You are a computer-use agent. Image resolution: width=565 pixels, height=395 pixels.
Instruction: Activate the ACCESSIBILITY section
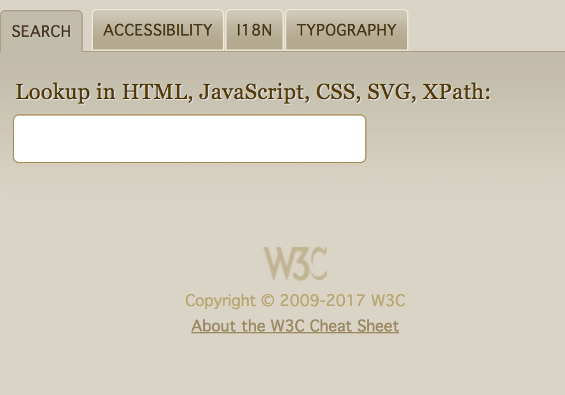(x=157, y=30)
